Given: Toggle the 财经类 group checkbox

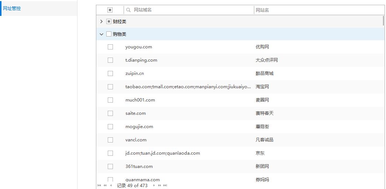Looking at the screenshot, I should (x=109, y=21).
